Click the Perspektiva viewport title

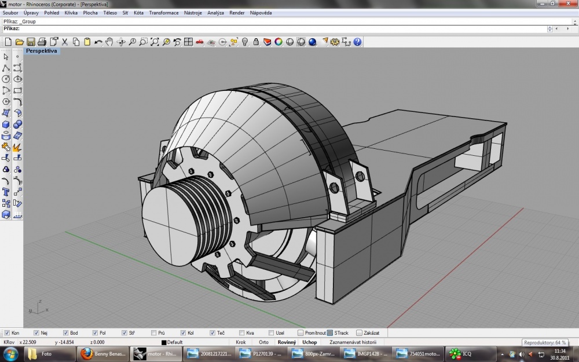(41, 51)
